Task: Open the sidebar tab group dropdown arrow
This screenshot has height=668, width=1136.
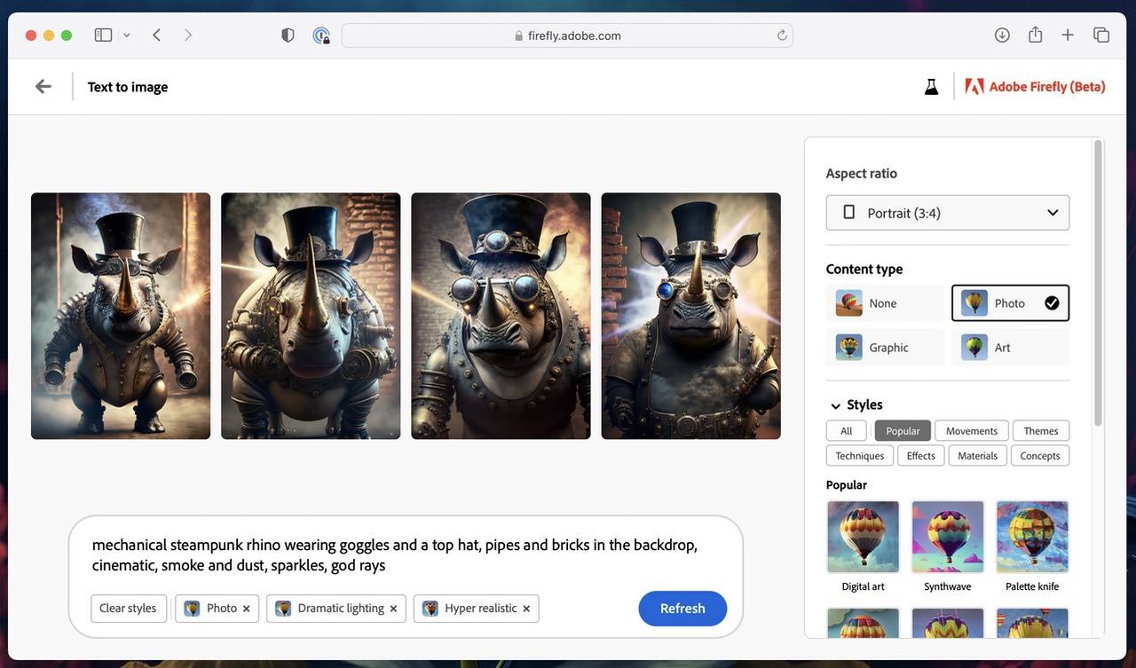Action: [127, 35]
